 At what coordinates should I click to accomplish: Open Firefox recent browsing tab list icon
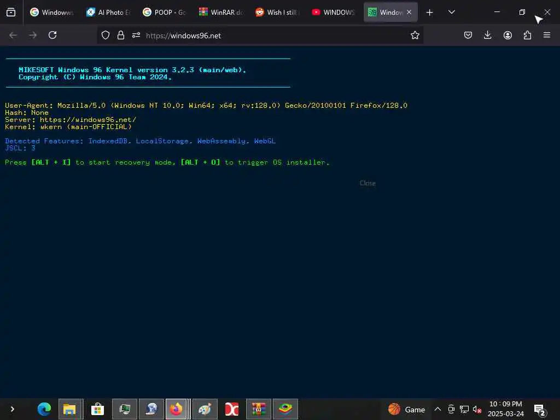coord(11,12)
